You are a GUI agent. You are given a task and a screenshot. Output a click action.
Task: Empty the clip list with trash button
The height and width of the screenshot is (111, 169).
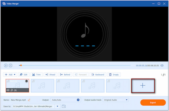(x=114, y=75)
